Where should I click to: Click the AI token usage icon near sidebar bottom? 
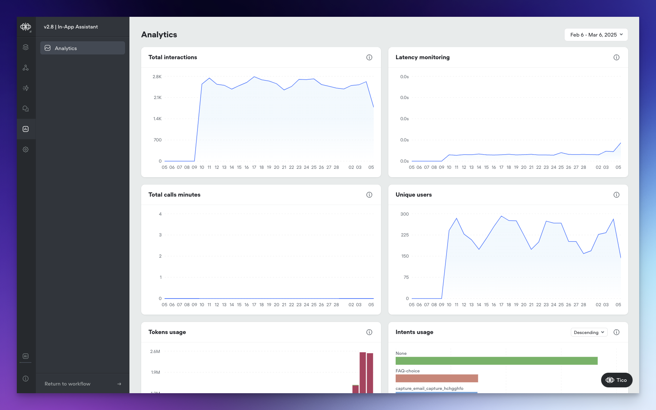coord(26,356)
